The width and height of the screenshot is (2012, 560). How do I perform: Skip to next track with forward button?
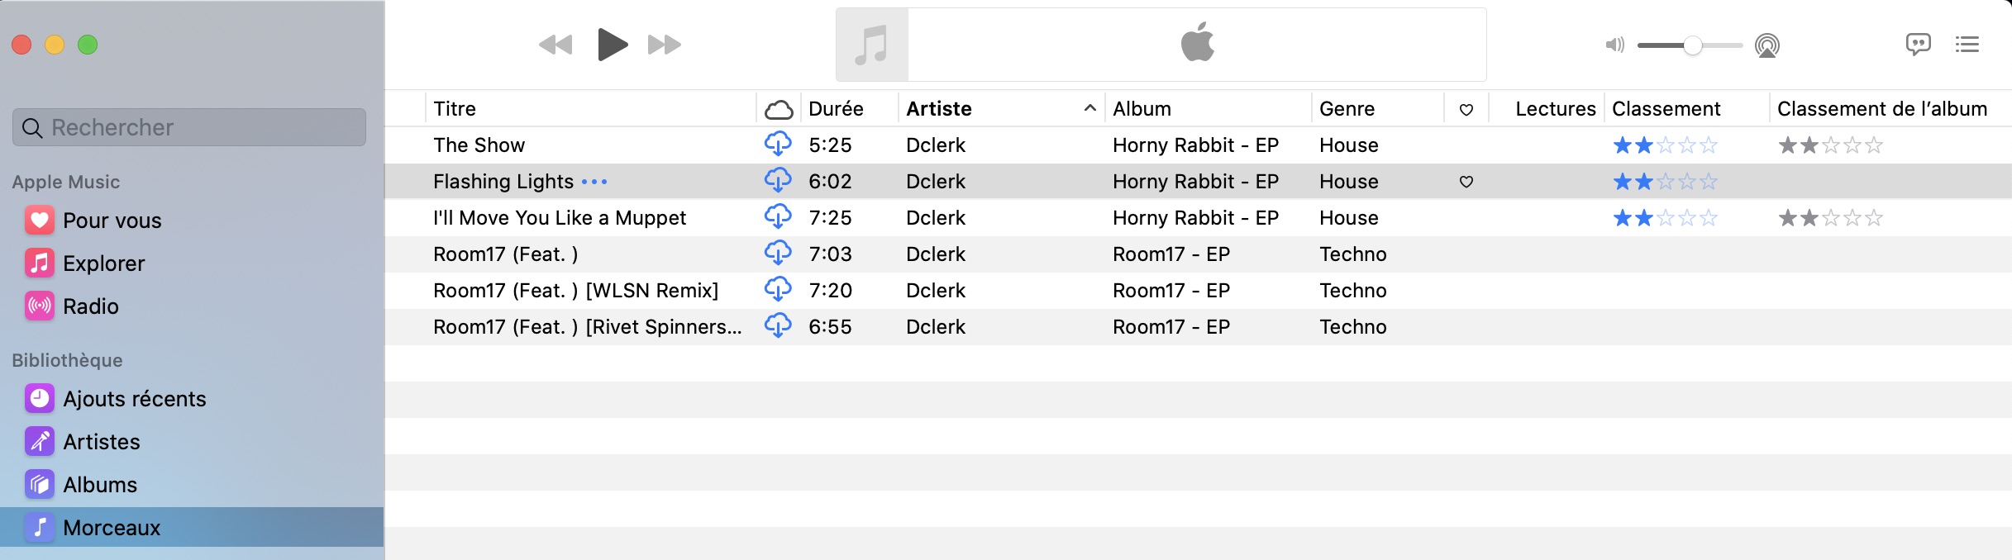click(664, 45)
